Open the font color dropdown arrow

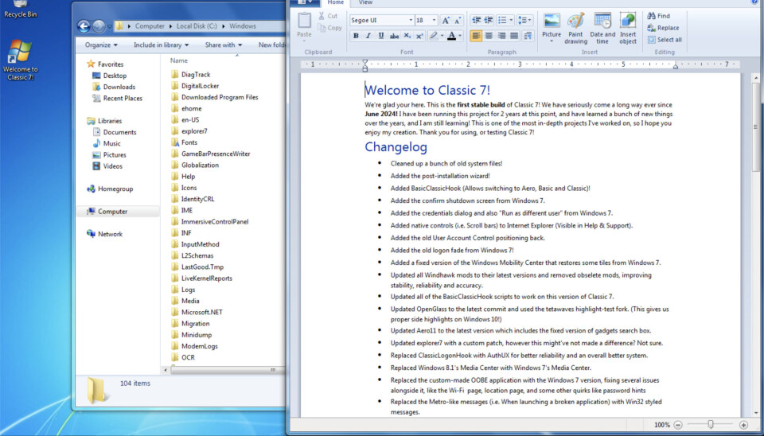460,36
